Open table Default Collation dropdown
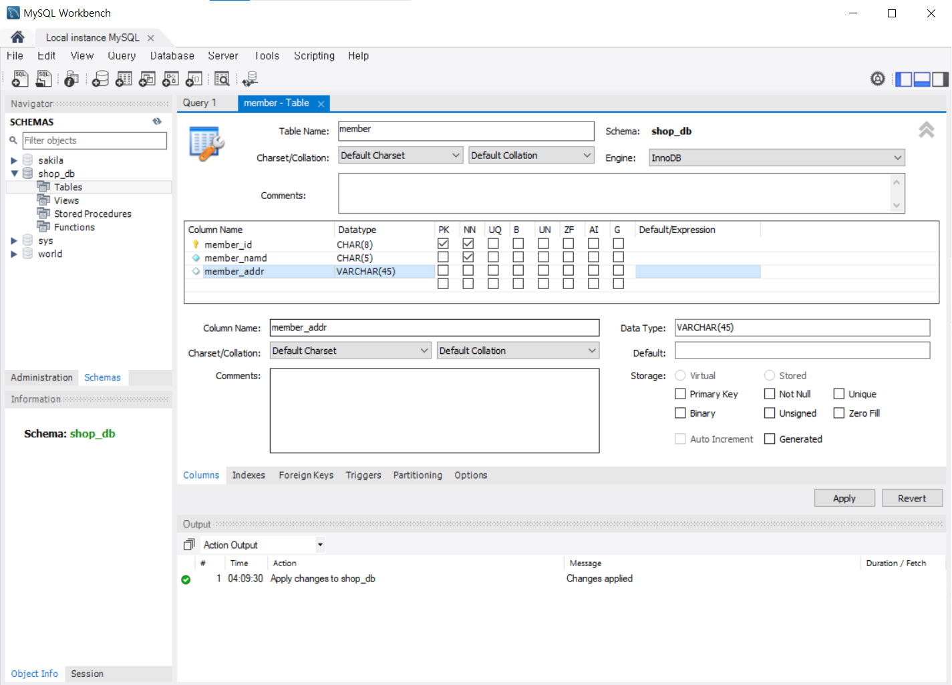 pyautogui.click(x=531, y=155)
